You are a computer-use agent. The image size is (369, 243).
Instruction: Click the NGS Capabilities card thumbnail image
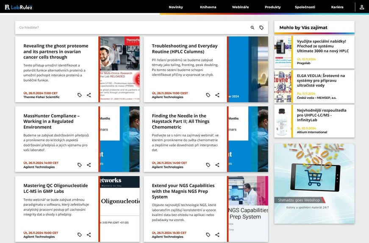[x=248, y=209]
